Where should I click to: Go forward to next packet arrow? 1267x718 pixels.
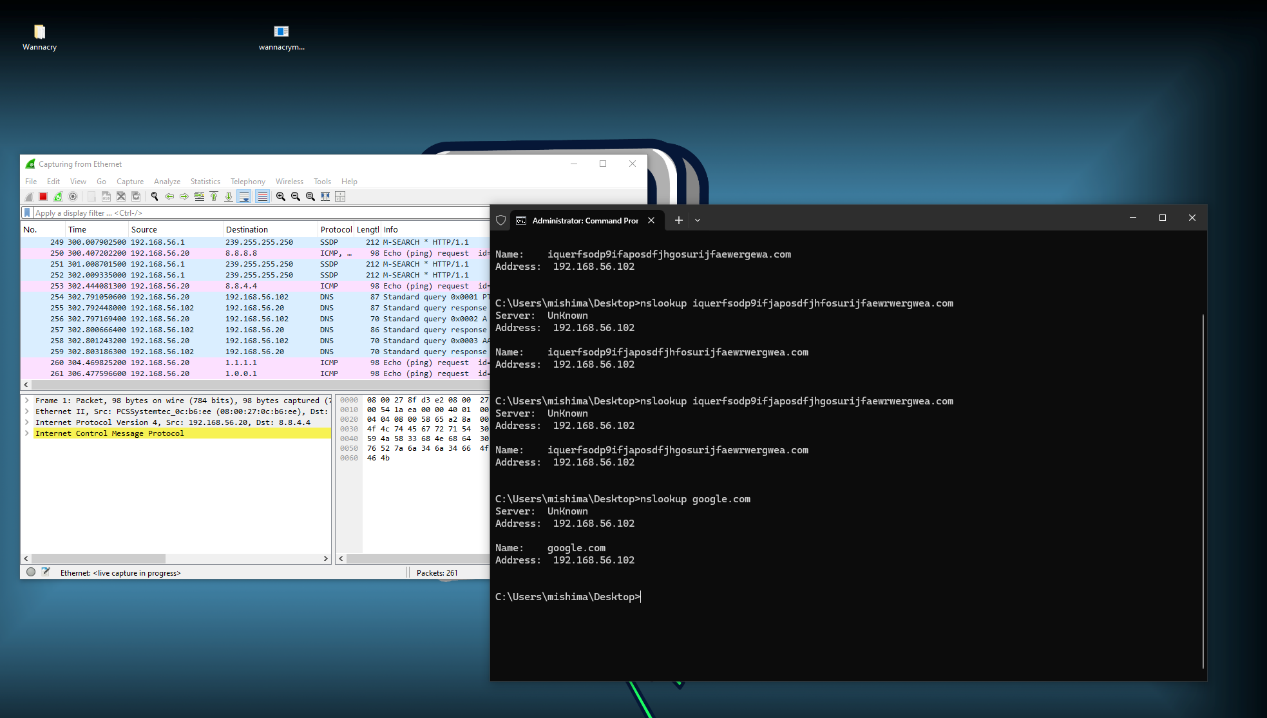coord(184,196)
